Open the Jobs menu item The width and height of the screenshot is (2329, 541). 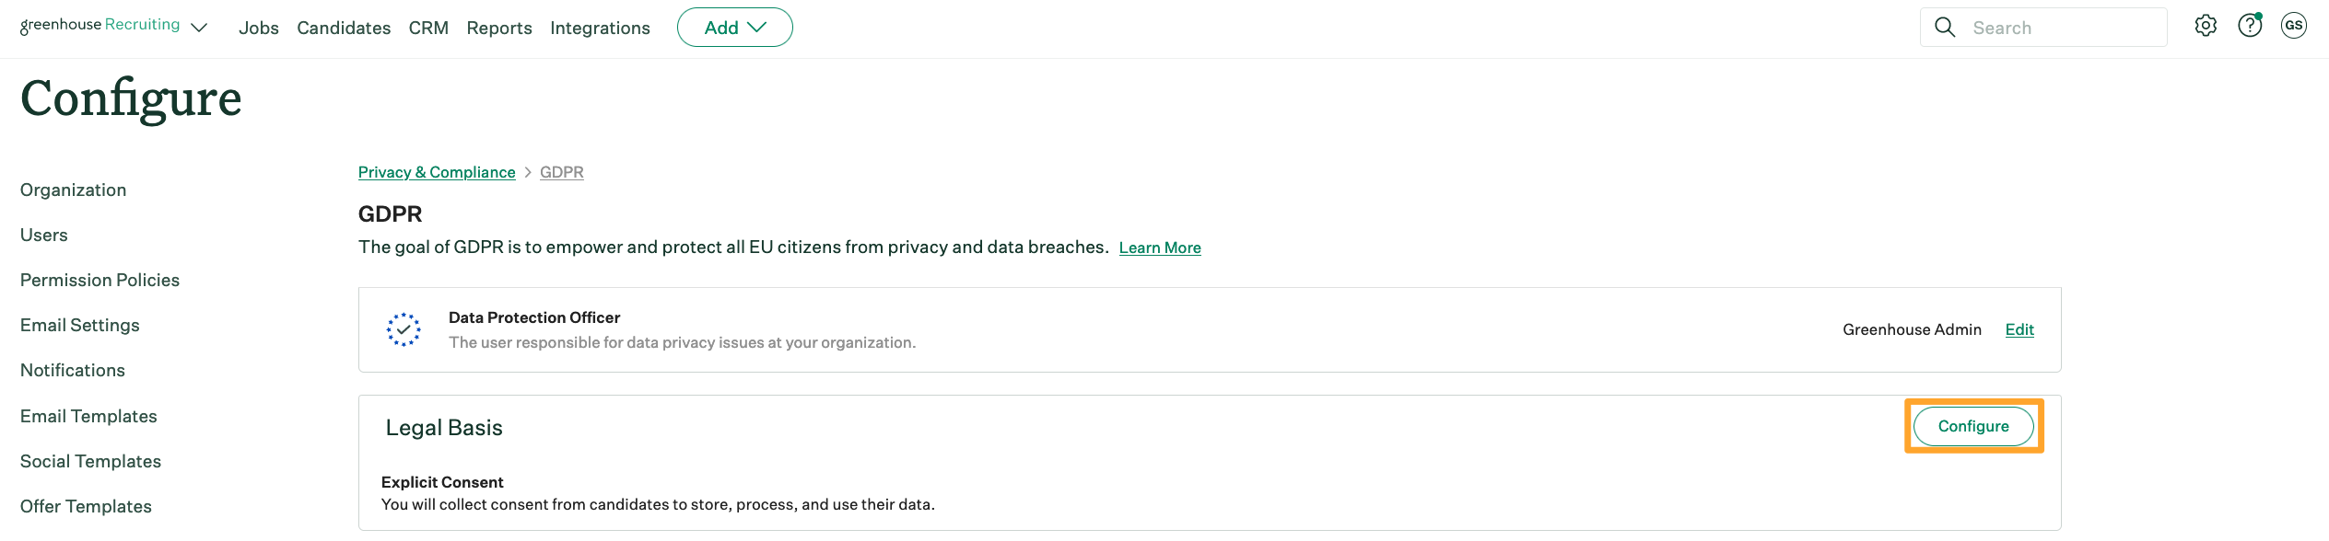pyautogui.click(x=259, y=28)
